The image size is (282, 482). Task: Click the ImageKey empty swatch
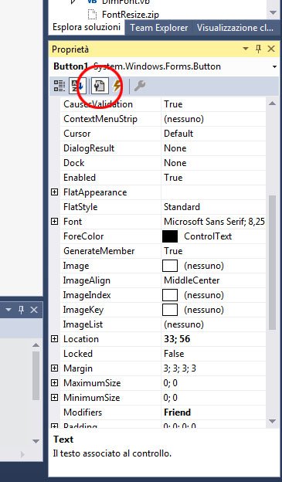click(170, 310)
